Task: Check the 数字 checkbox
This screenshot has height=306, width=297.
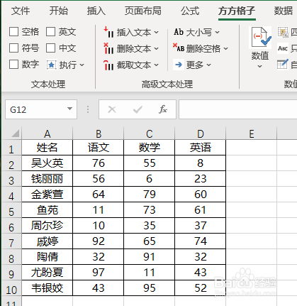Action: 13,65
